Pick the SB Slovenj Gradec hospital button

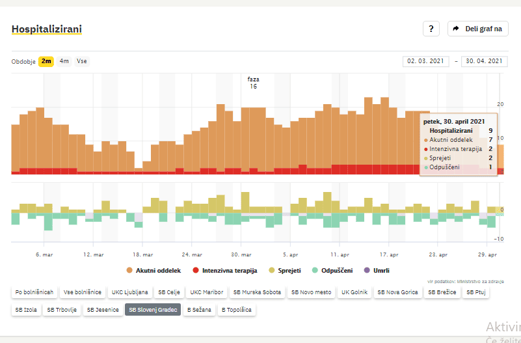[153, 310]
